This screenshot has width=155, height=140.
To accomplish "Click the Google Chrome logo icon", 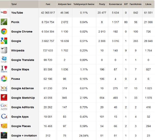I will coord(4,32).
